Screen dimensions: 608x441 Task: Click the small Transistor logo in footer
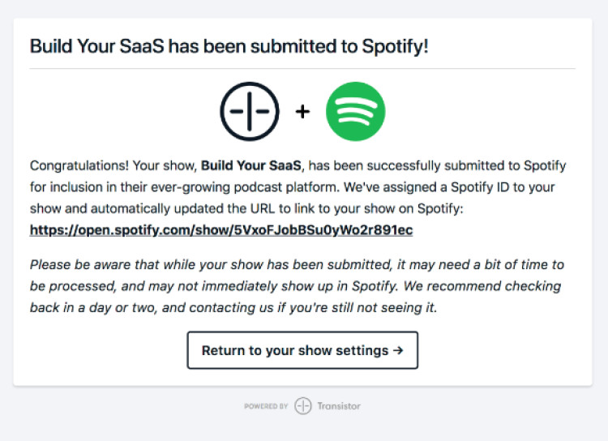click(303, 406)
